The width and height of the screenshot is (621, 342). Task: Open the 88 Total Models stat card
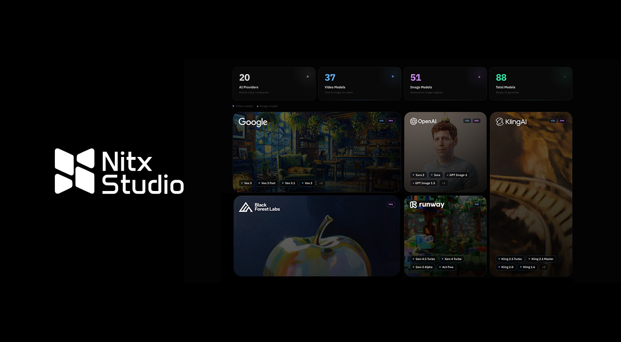pos(531,84)
